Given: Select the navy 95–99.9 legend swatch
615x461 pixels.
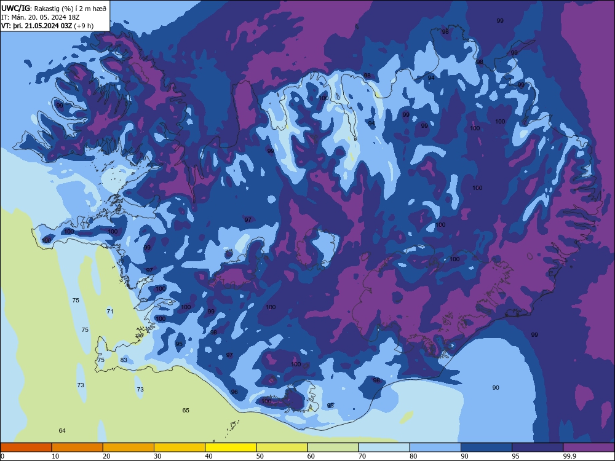Looking at the screenshot, I should point(538,447).
